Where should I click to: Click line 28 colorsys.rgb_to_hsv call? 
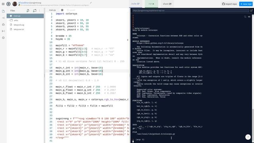point(92,100)
